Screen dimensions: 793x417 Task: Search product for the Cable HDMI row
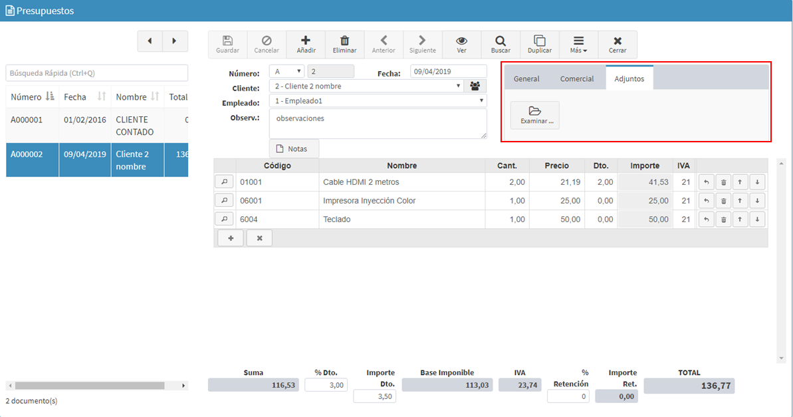(x=224, y=182)
